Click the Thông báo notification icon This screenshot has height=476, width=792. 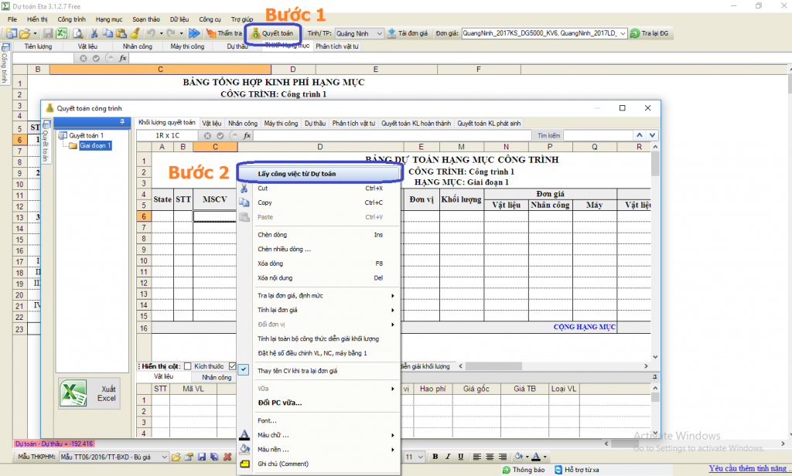[506, 469]
